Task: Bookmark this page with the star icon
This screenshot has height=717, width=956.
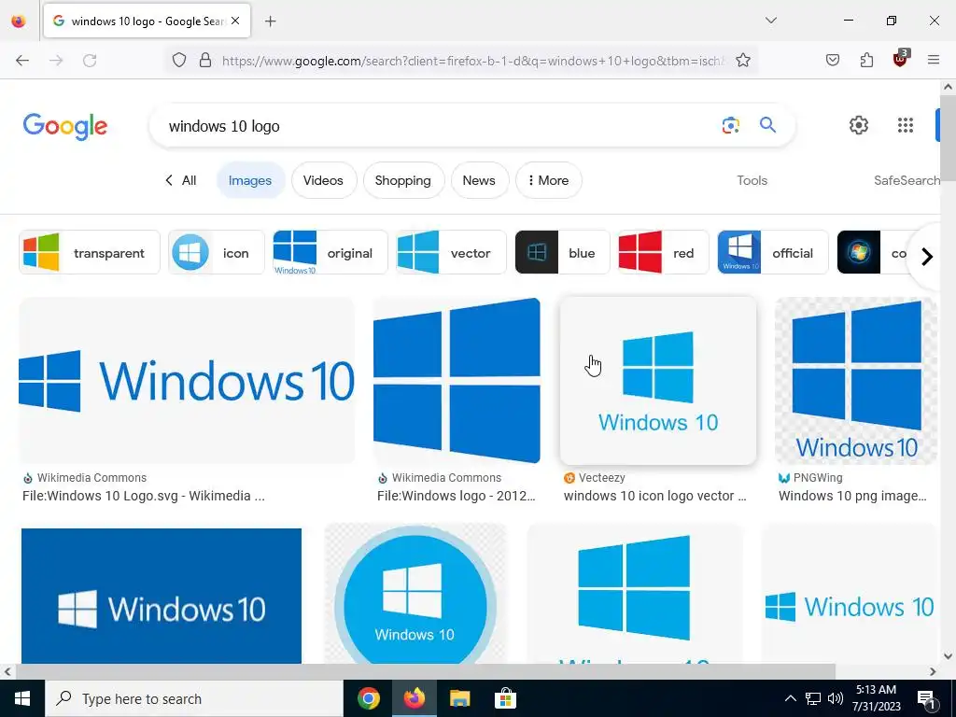Action: pos(742,60)
